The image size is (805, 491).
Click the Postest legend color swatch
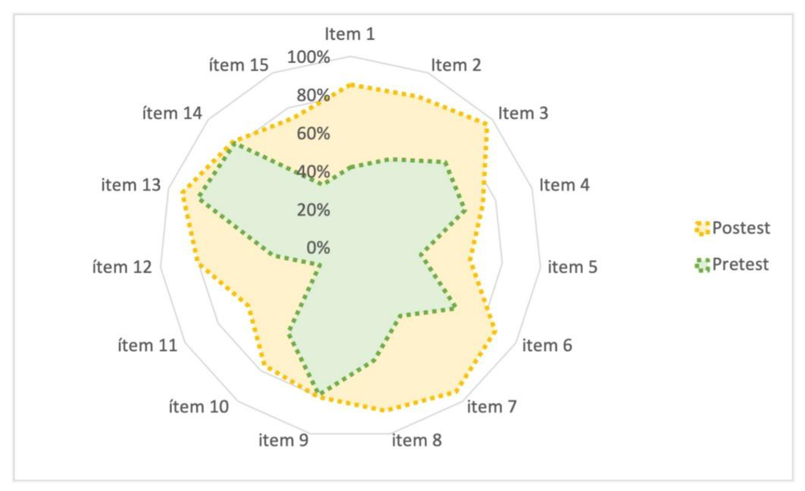click(702, 228)
